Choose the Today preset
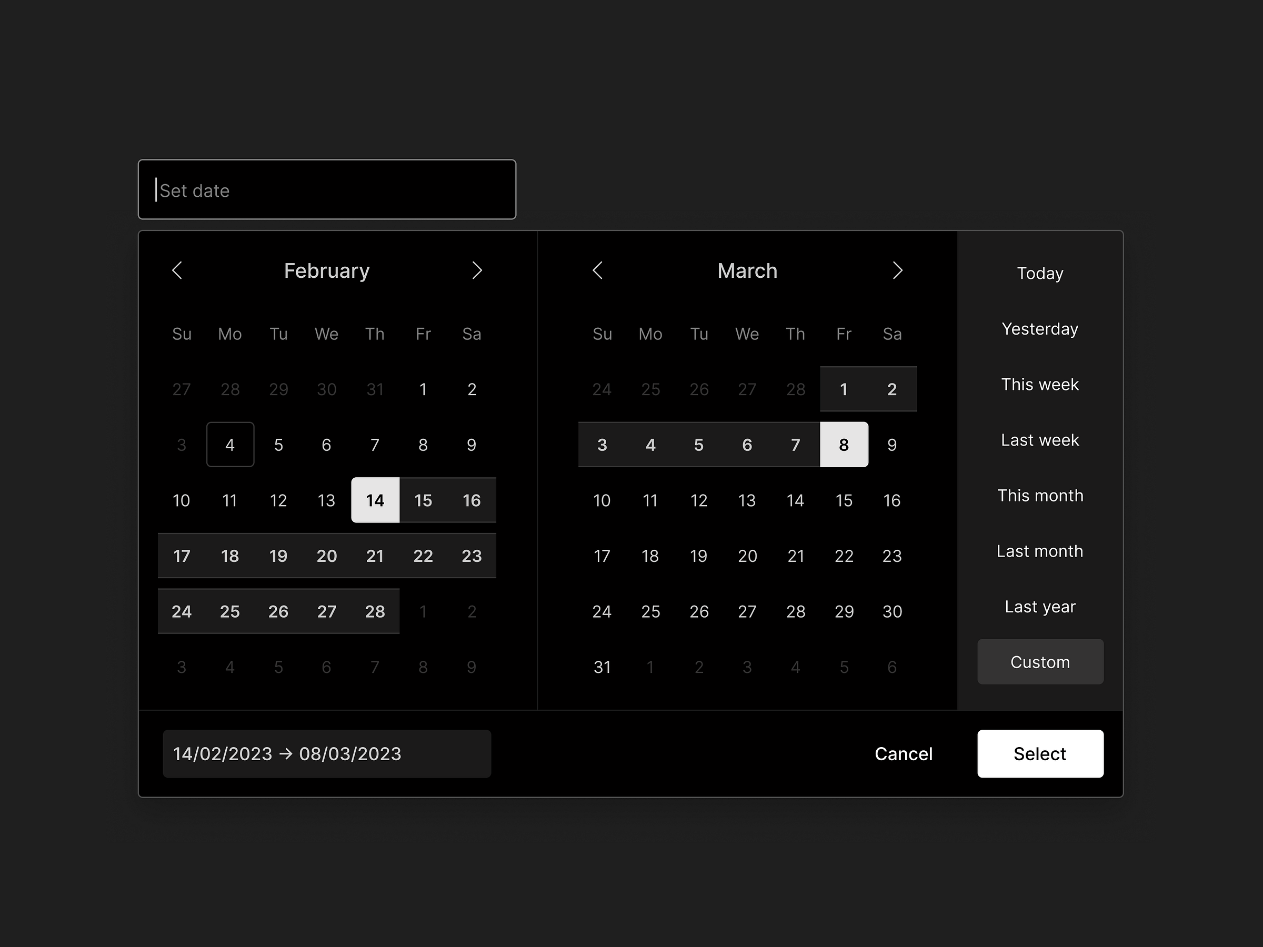The image size is (1263, 947). [1040, 274]
